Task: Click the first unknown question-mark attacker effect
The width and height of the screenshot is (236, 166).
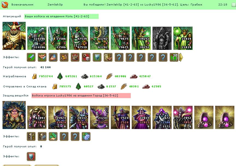Action: pos(119,57)
